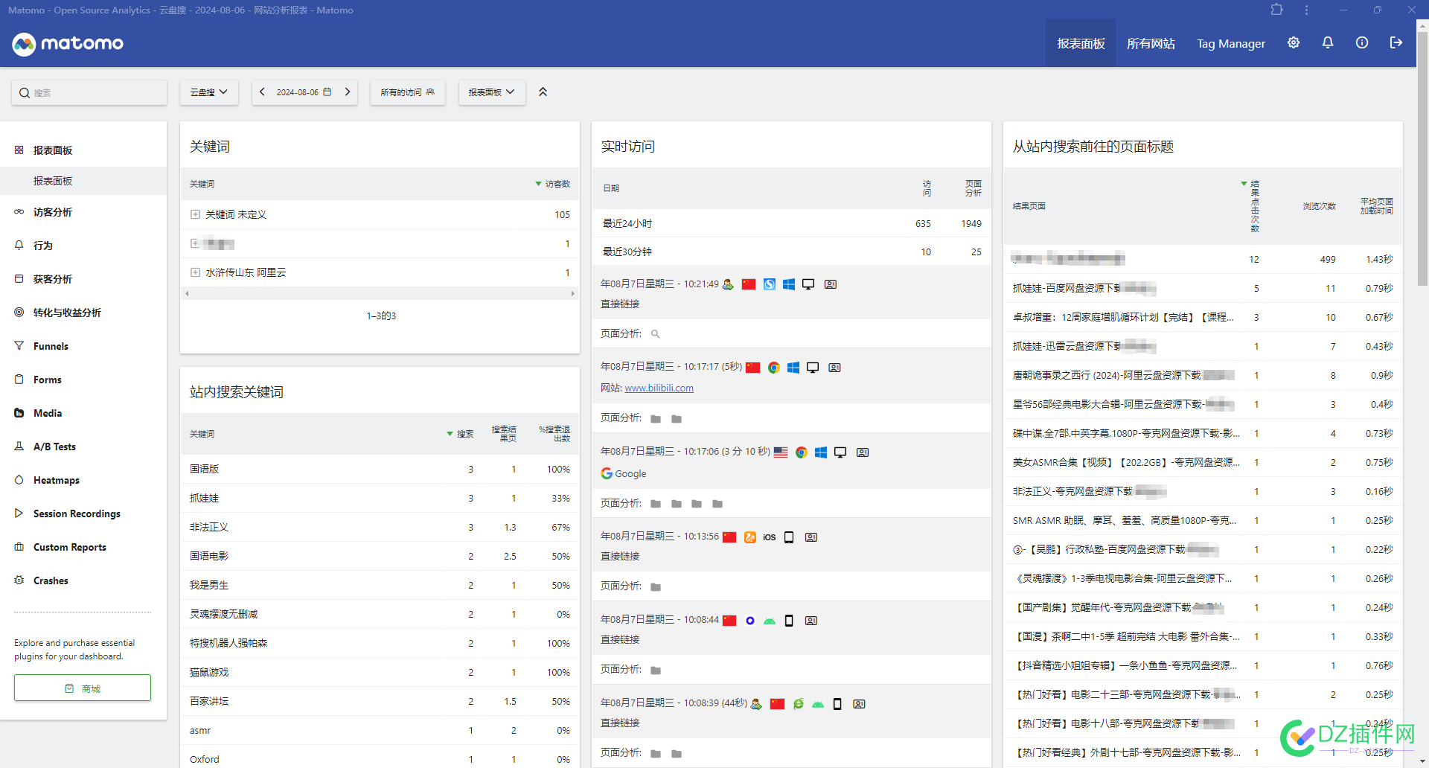Click the search input field
Image resolution: width=1429 pixels, height=768 pixels.
89,93
